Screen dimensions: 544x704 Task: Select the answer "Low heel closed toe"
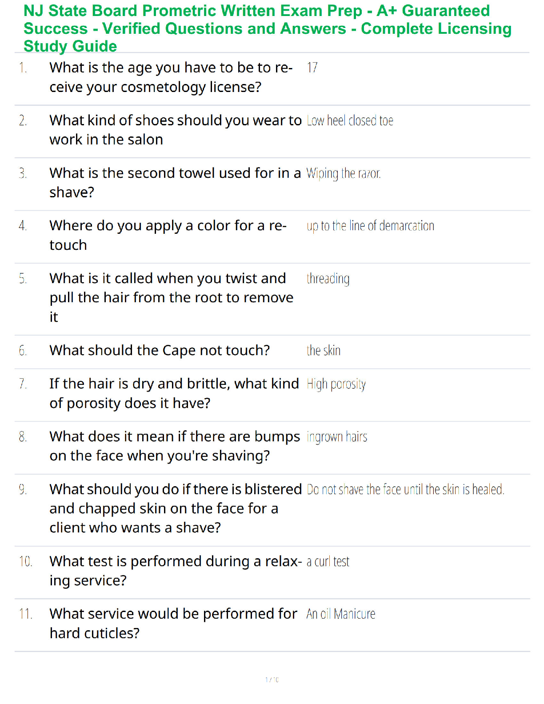pyautogui.click(x=350, y=121)
